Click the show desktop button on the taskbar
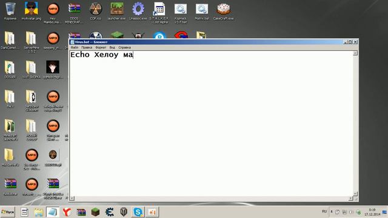The height and width of the screenshot is (218, 388). [x=384, y=212]
